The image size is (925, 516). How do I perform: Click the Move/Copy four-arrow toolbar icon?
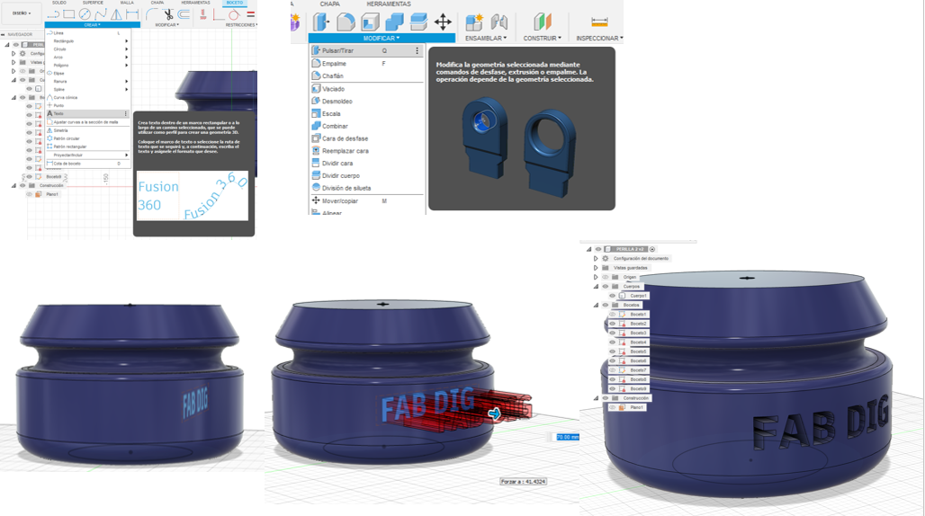click(x=443, y=22)
